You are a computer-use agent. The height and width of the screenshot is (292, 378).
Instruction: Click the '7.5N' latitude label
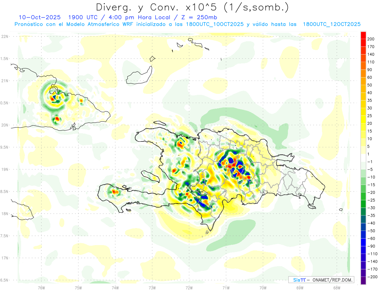[x=4, y=236]
